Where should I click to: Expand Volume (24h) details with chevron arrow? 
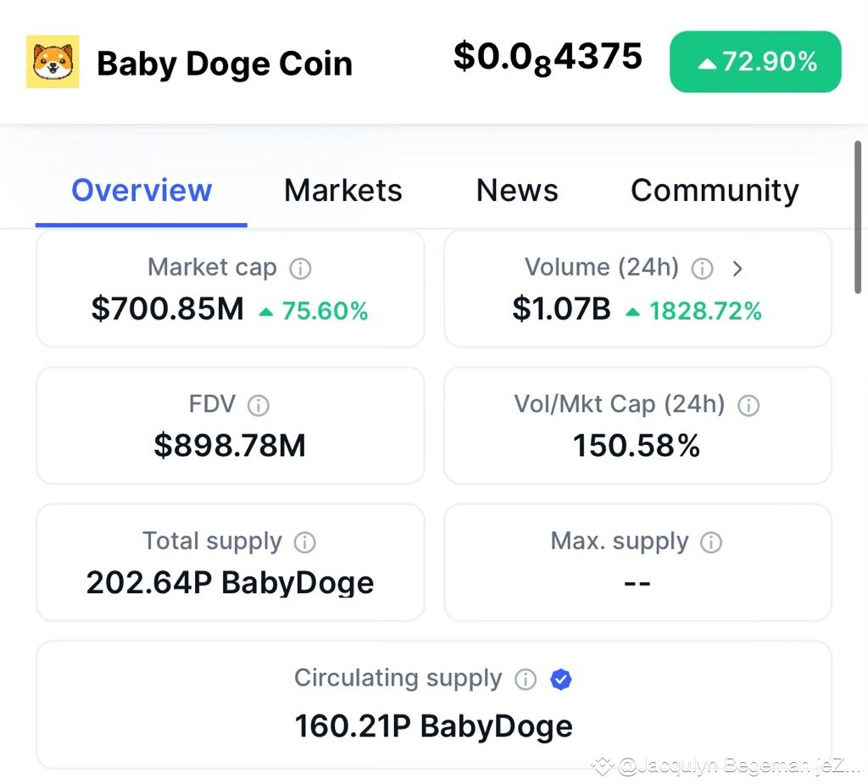[737, 269]
